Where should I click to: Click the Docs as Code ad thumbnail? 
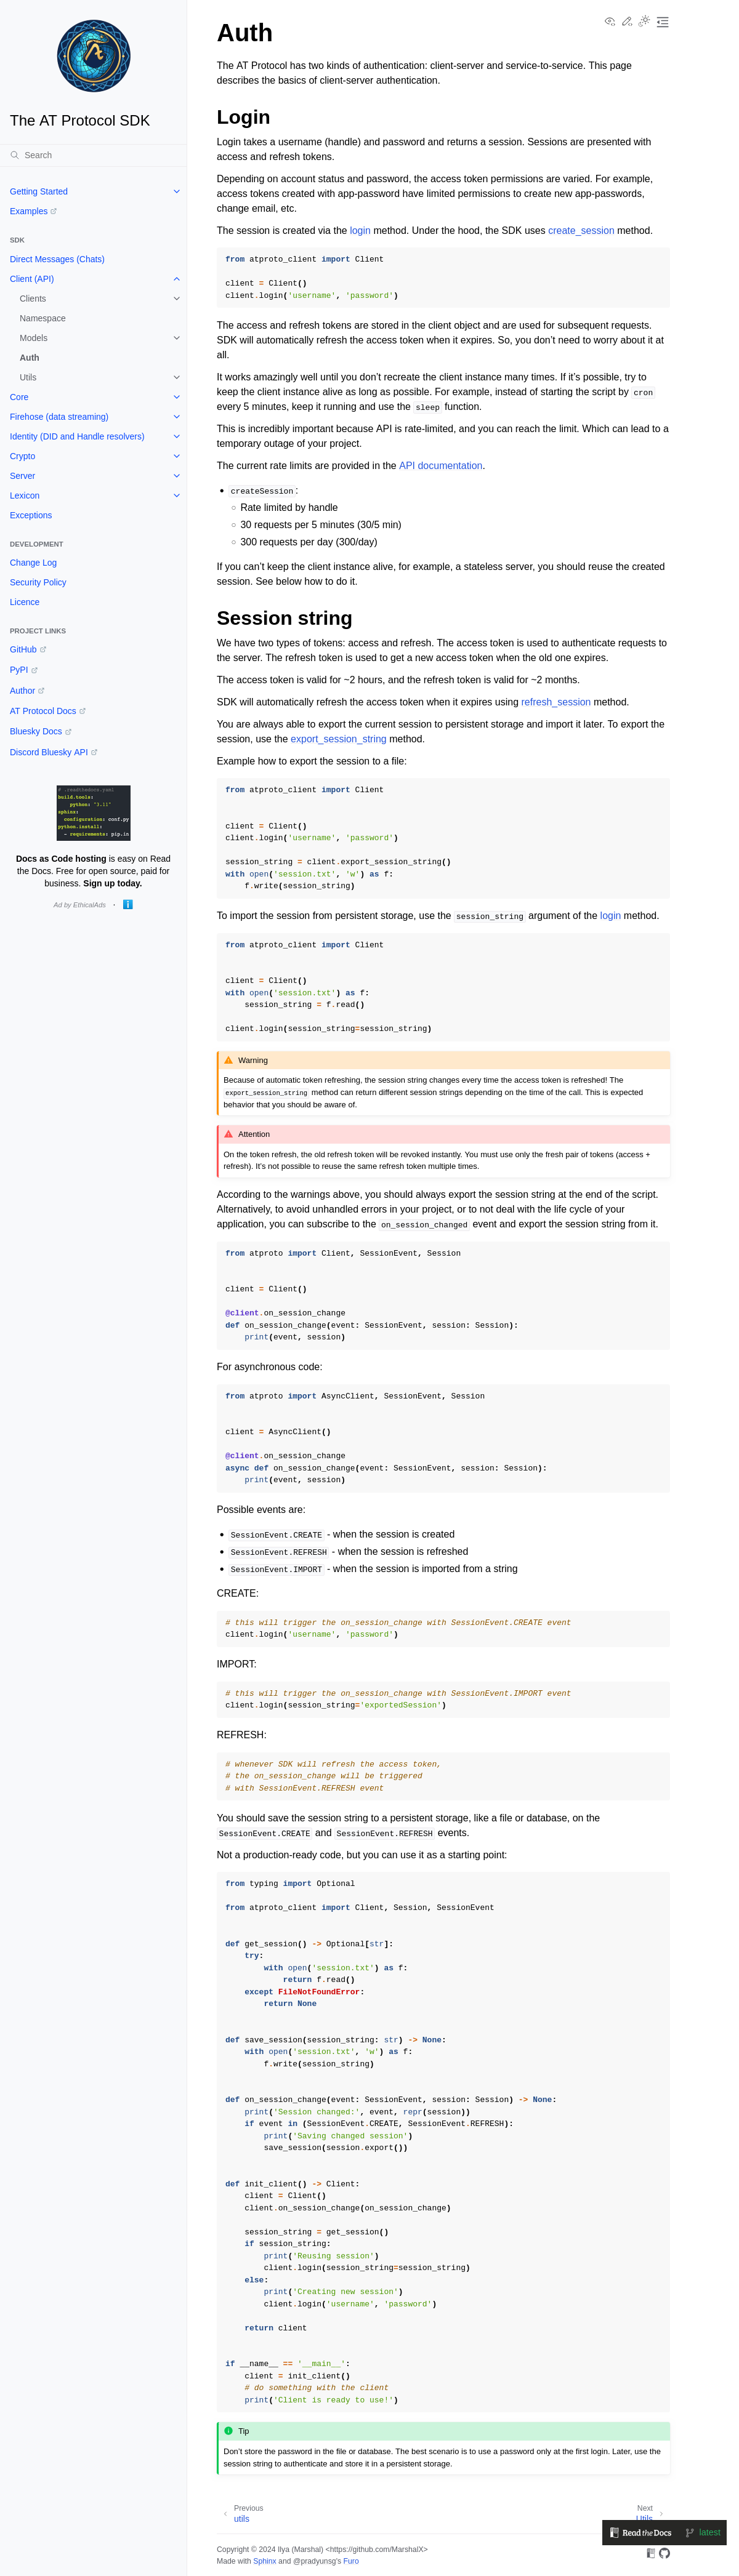coord(93,812)
